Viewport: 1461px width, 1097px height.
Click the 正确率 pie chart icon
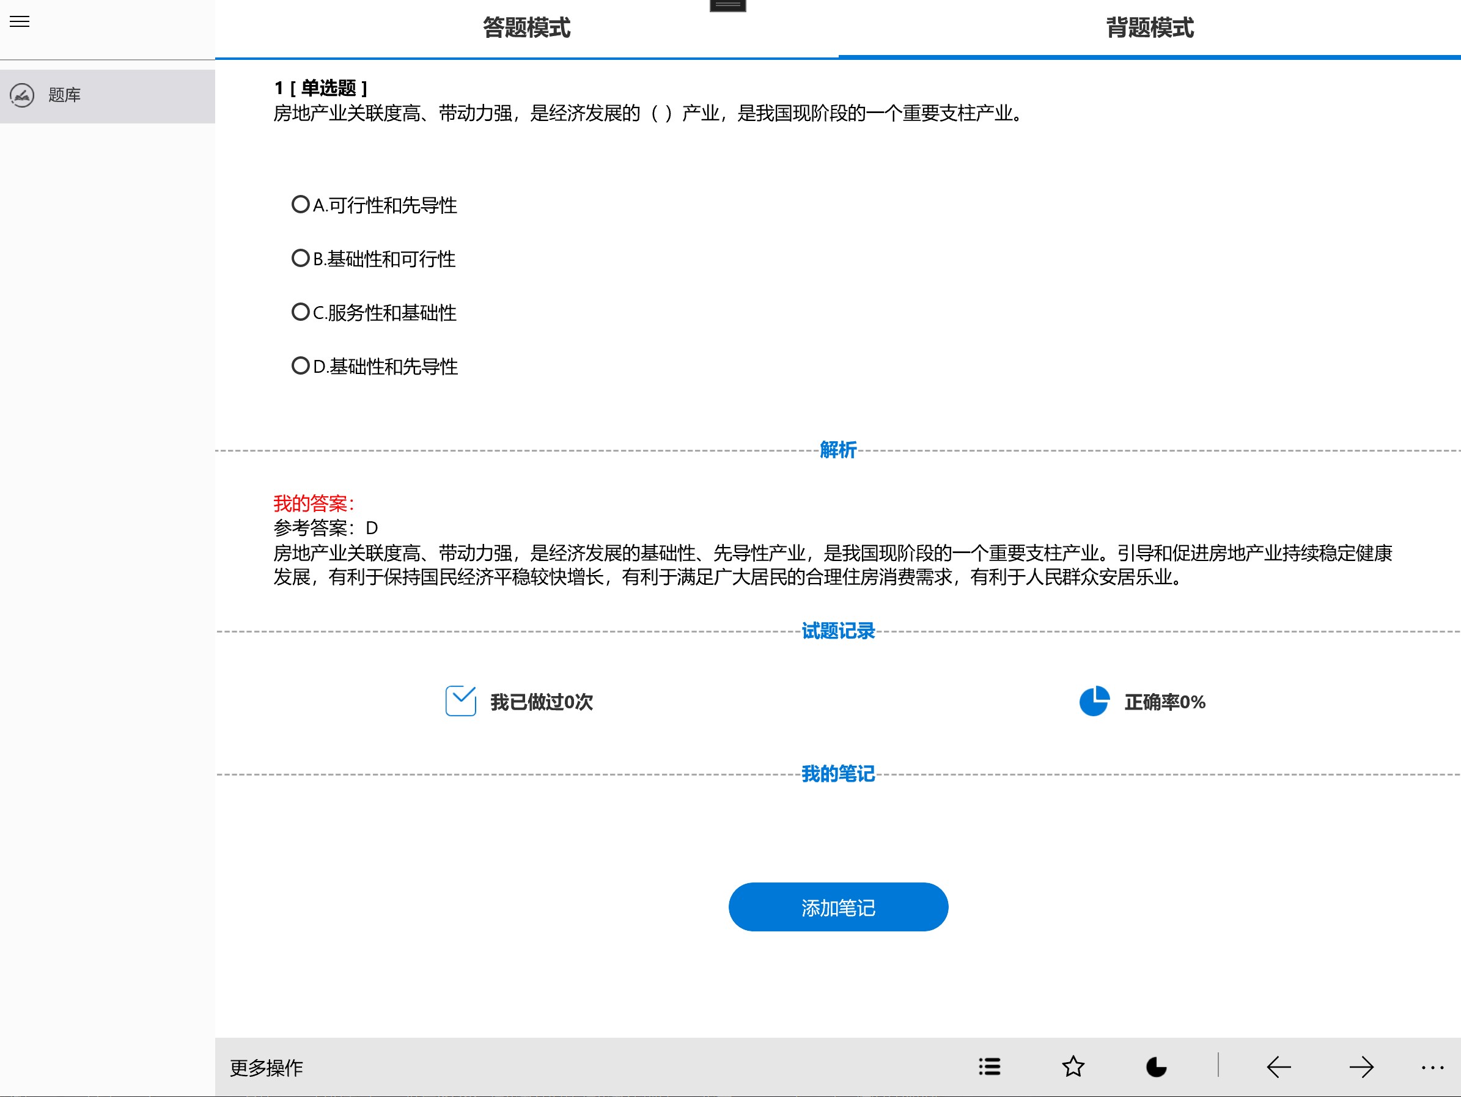tap(1094, 702)
